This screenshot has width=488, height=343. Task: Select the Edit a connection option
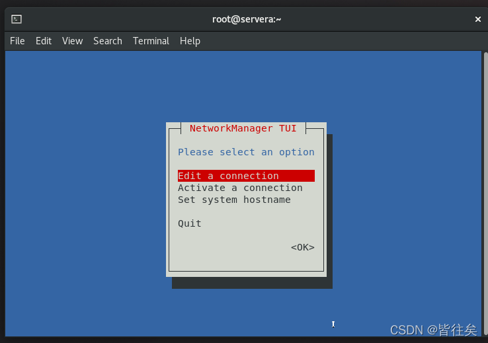pyautogui.click(x=246, y=176)
